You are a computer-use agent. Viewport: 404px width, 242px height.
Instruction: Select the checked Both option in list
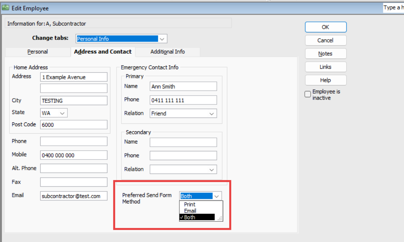coord(197,217)
